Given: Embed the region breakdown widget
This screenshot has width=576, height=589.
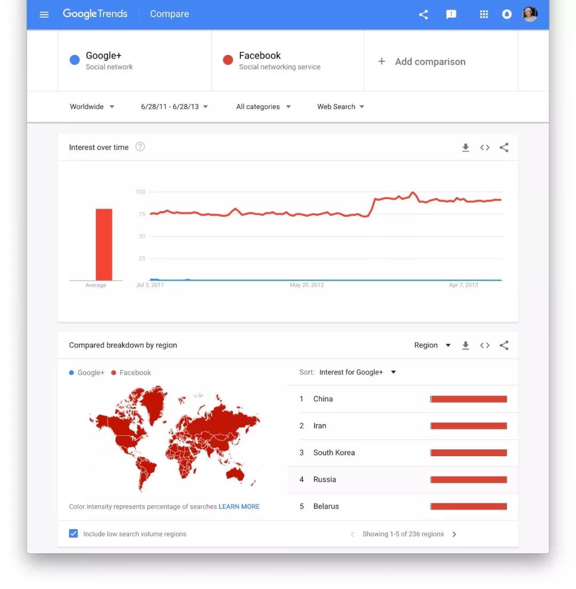Looking at the screenshot, I should click(x=485, y=345).
